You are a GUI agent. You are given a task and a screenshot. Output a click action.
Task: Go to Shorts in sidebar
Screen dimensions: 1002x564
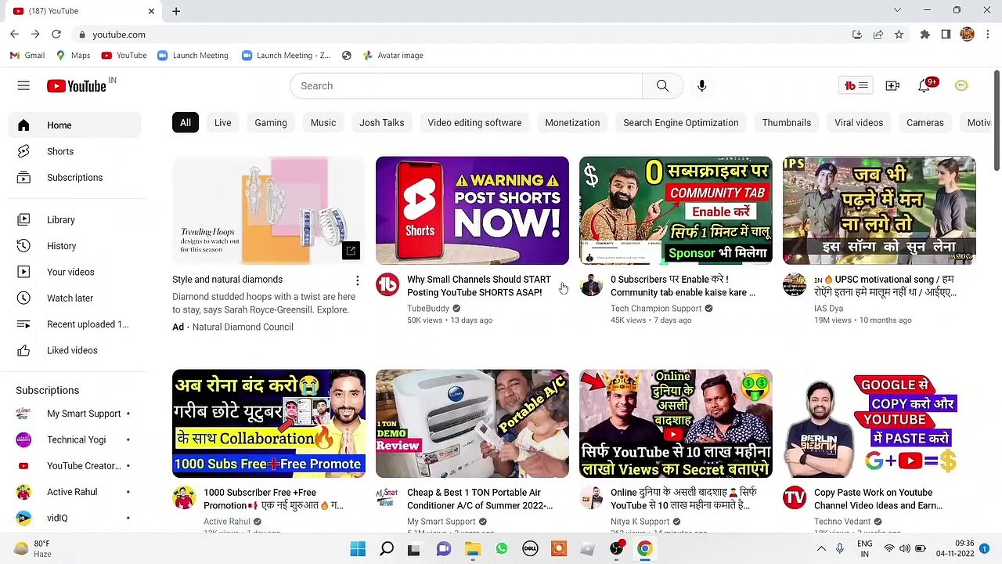click(x=74, y=151)
